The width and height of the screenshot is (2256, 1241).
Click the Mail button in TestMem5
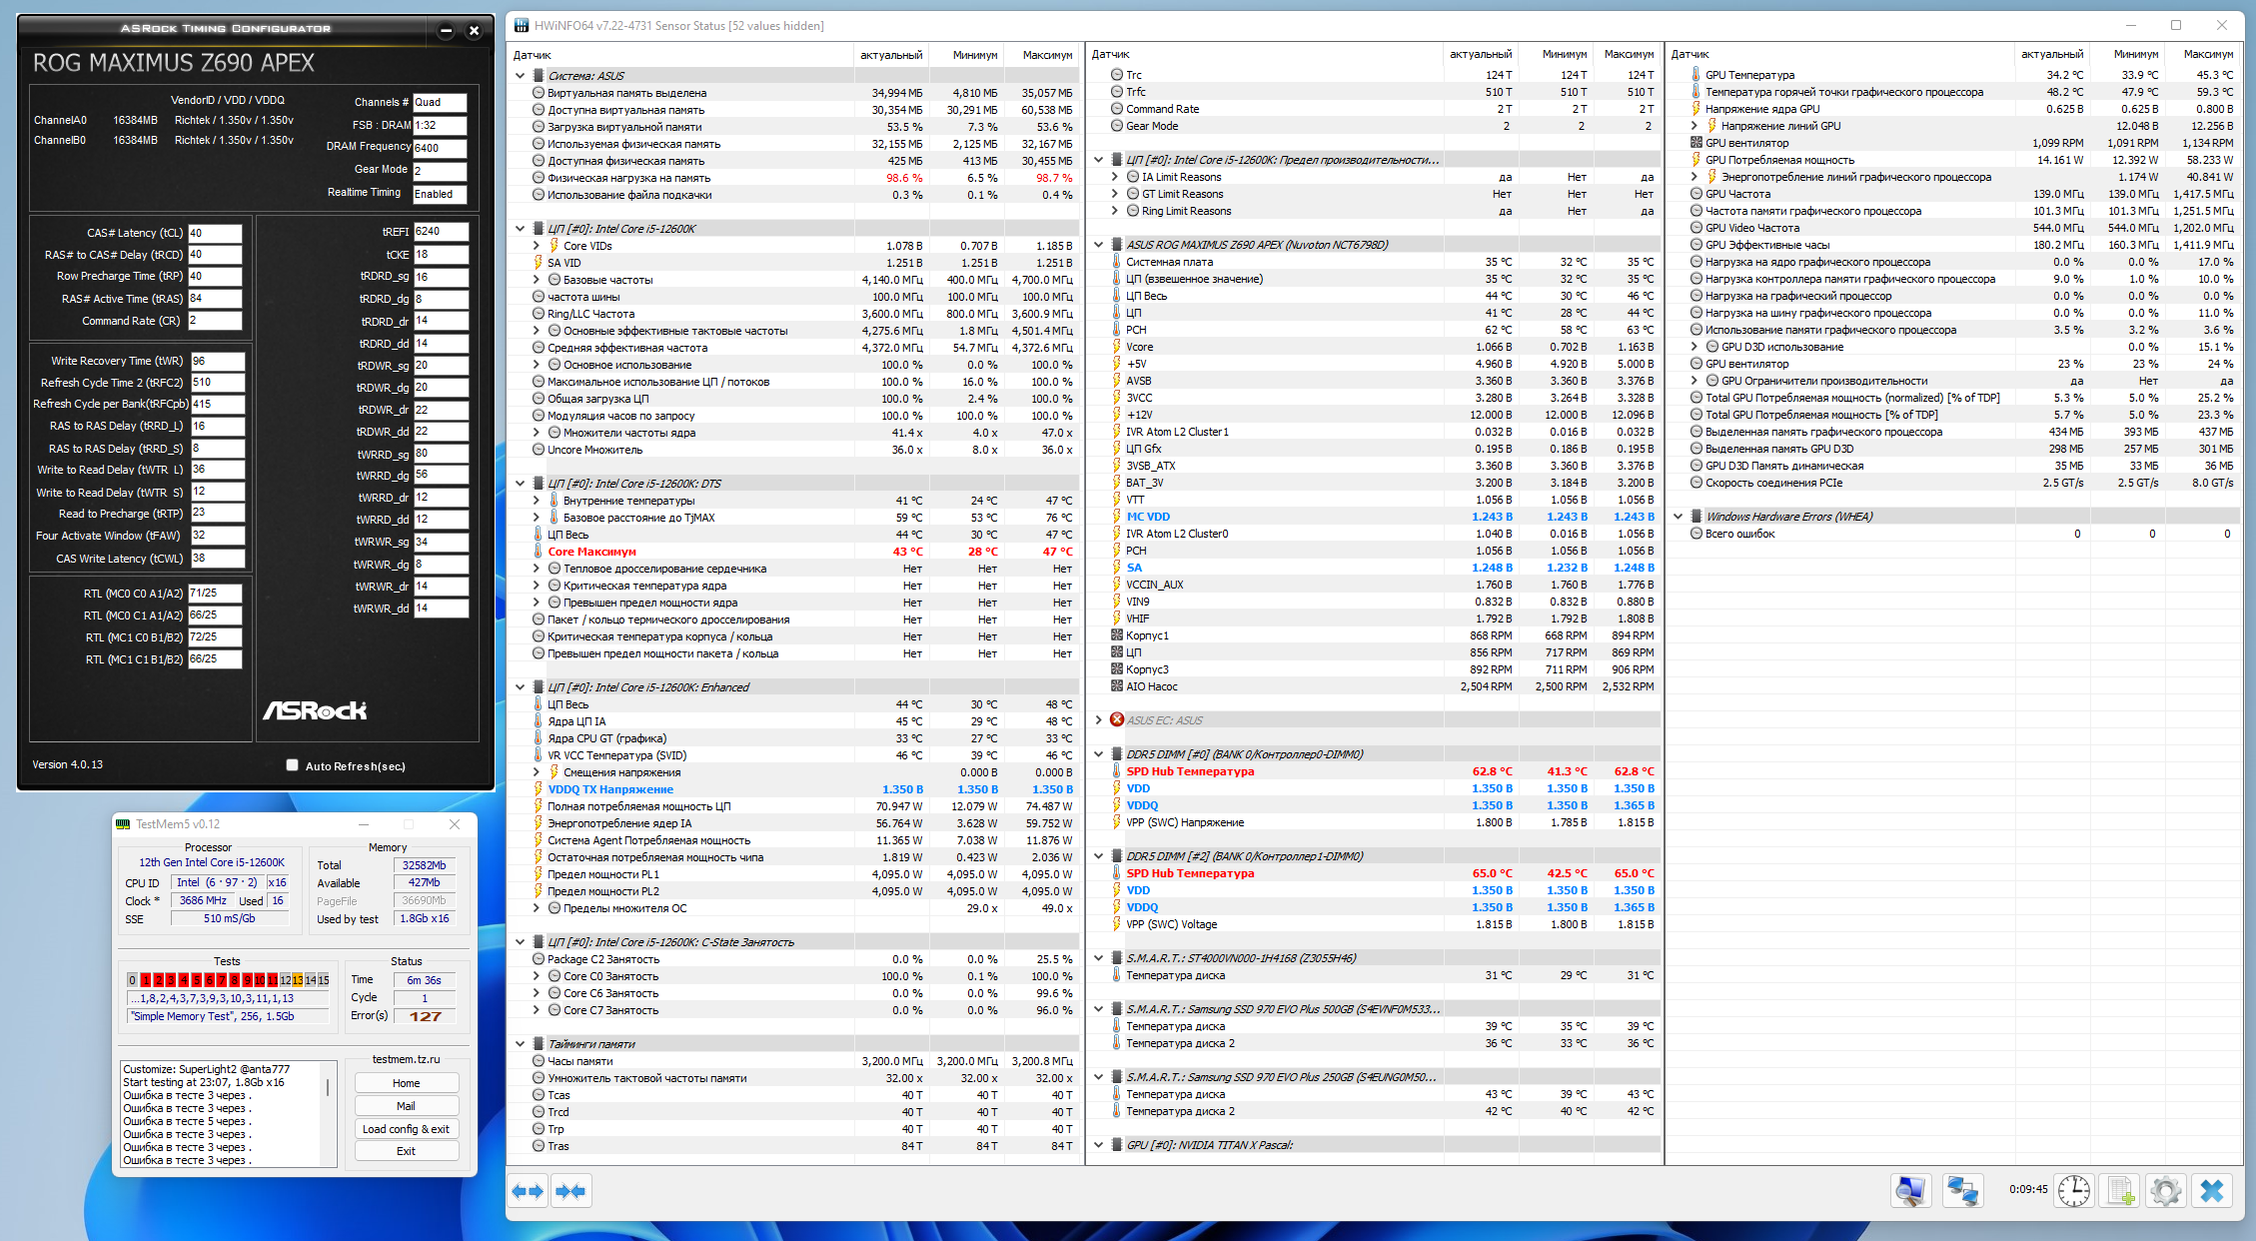tap(406, 1106)
